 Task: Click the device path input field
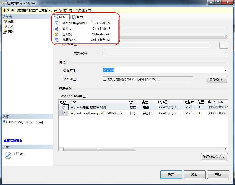[x=156, y=45]
